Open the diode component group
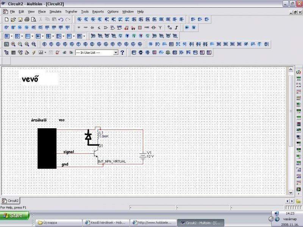The width and height of the screenshot is (303, 227). pyautogui.click(x=92, y=28)
